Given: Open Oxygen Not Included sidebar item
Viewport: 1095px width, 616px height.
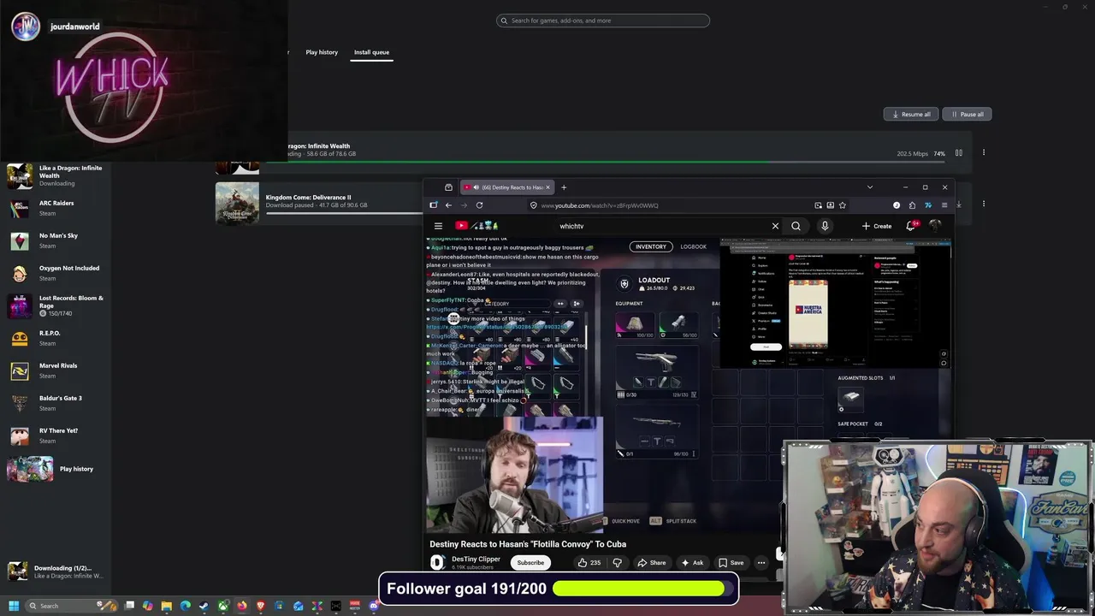Looking at the screenshot, I should (56, 273).
